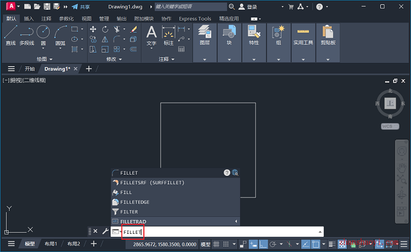Open the Rectangle tool dropdown arrow
Screen dimensions: 411x252
tap(82, 29)
